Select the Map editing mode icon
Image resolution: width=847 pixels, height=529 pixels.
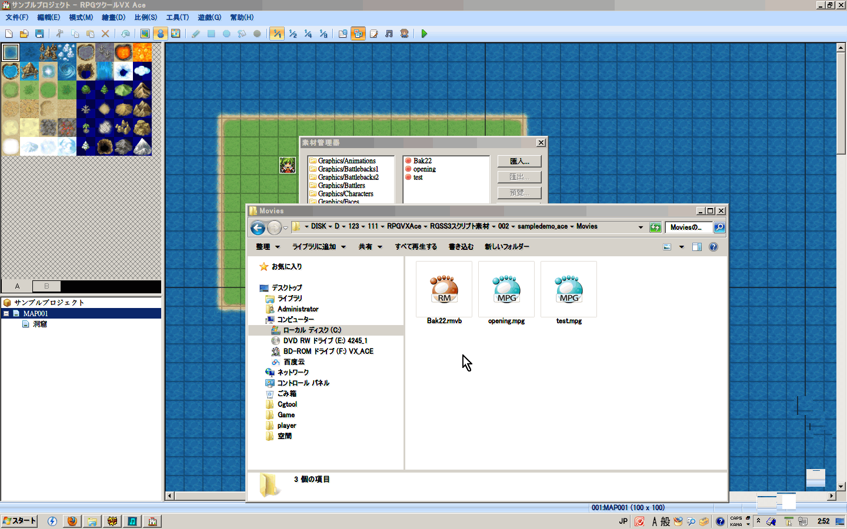(145, 34)
